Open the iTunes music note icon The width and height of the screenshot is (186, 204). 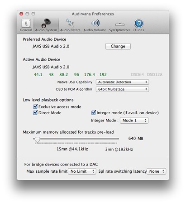[138, 23]
